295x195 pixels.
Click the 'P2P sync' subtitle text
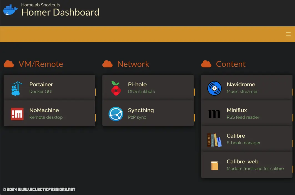[x=137, y=117]
